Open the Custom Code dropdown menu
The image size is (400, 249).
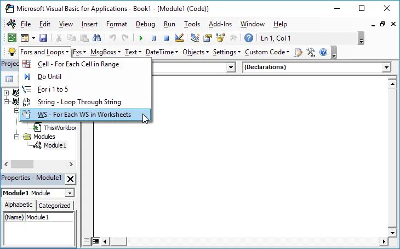(267, 52)
